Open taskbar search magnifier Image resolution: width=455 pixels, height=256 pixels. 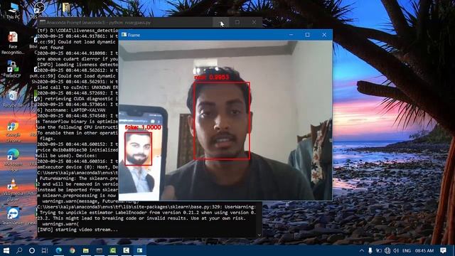[19, 250]
